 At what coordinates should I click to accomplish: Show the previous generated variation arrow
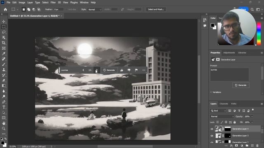click(x=83, y=70)
